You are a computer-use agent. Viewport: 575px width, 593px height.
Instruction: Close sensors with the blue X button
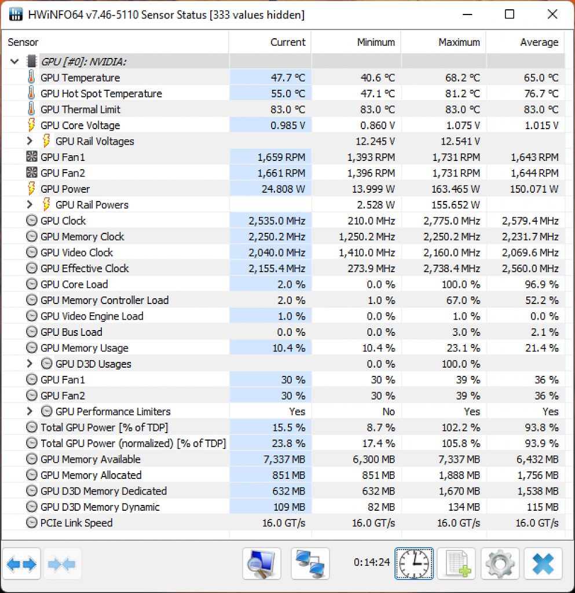tap(543, 564)
